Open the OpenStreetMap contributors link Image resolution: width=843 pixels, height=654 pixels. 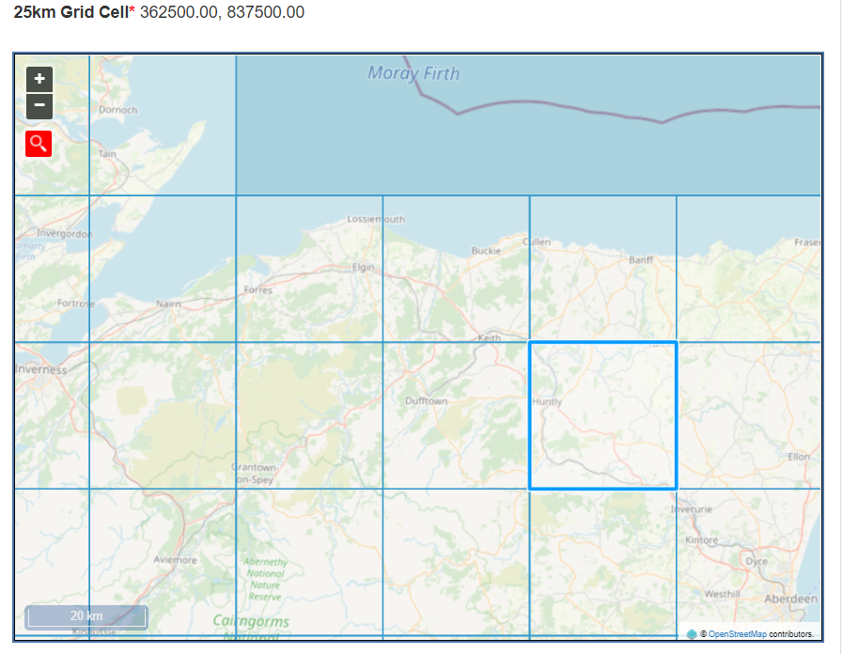737,634
